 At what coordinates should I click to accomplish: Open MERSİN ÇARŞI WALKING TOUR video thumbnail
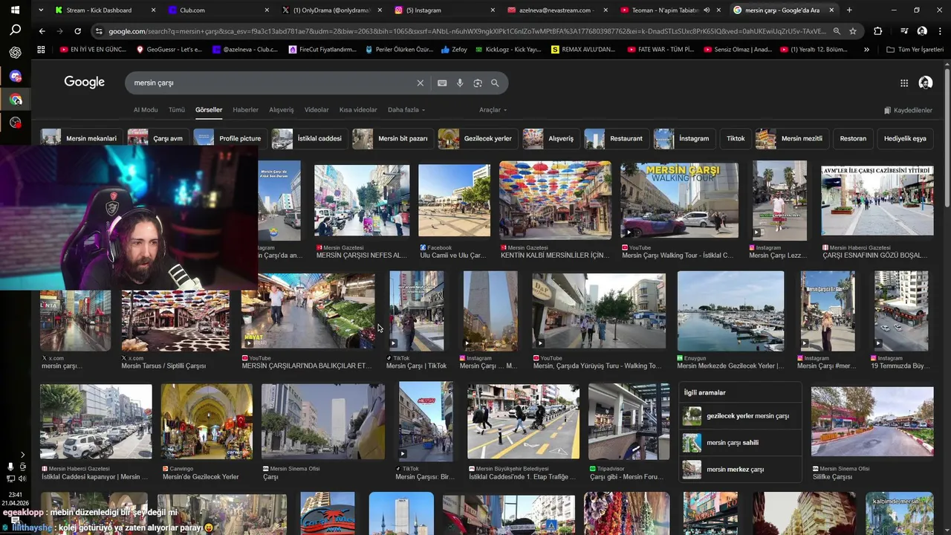pyautogui.click(x=679, y=201)
